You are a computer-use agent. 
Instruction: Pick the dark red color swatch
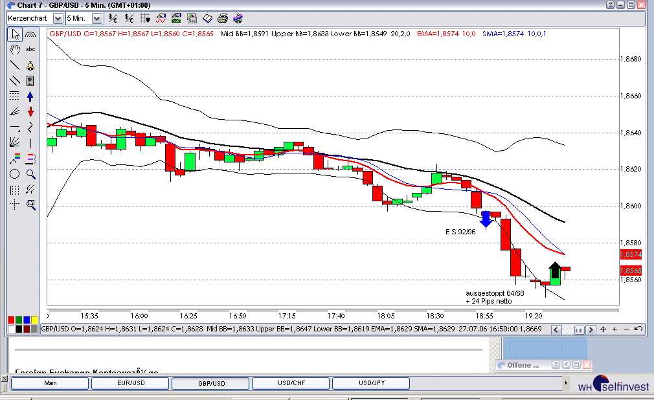[x=27, y=329]
